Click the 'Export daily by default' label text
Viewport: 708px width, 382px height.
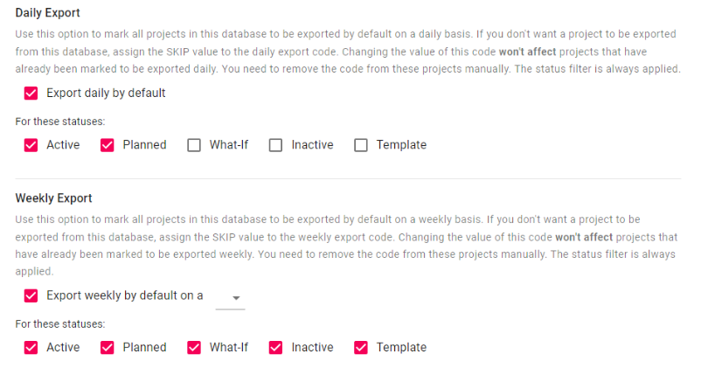[106, 93]
